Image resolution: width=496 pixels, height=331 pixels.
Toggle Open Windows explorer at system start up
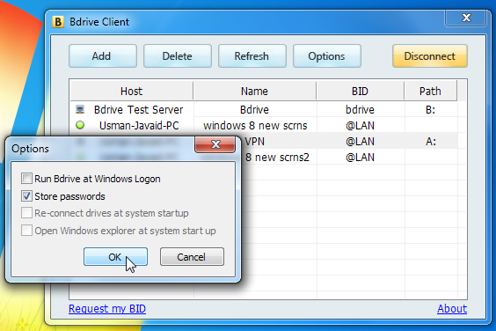click(x=26, y=231)
